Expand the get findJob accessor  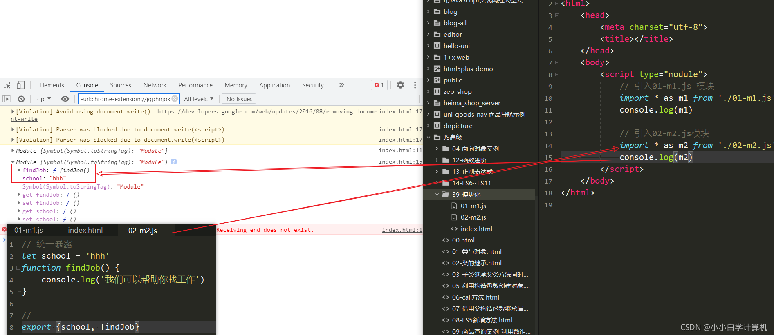(x=19, y=195)
